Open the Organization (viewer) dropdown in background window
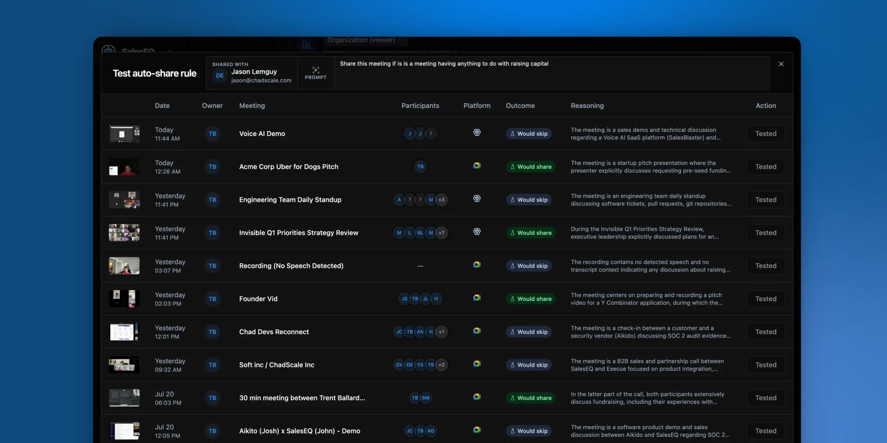Image resolution: width=887 pixels, height=443 pixels. pyautogui.click(x=365, y=40)
